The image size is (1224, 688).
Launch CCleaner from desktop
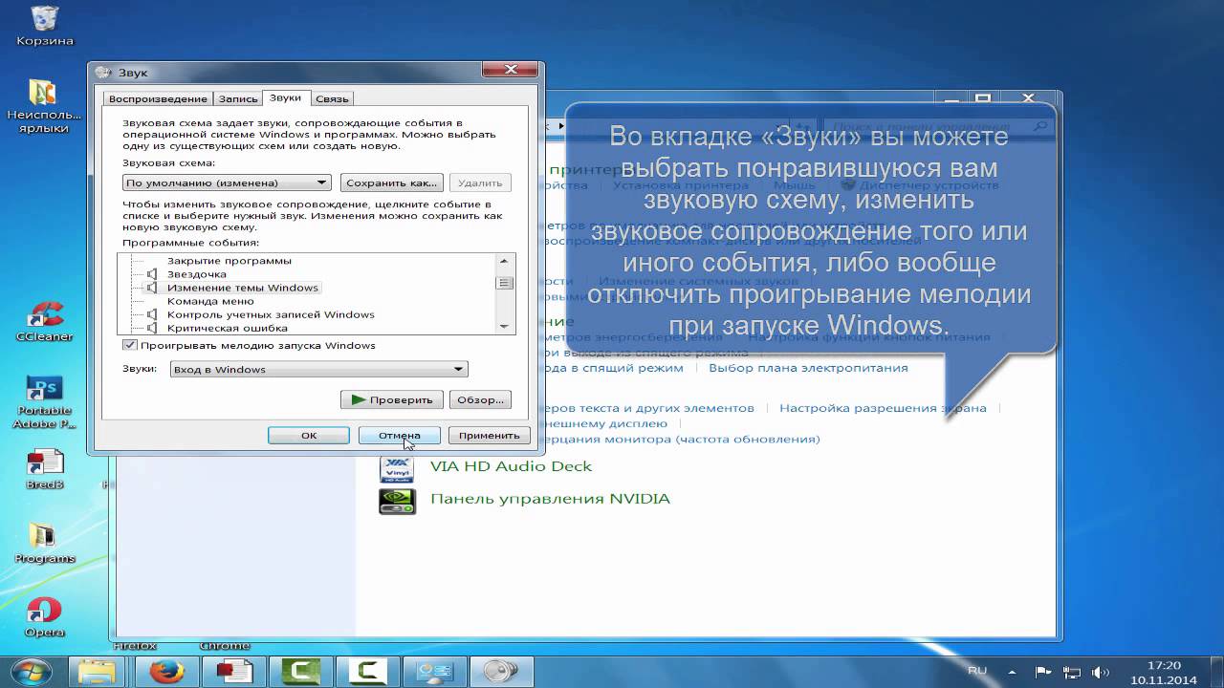point(44,322)
